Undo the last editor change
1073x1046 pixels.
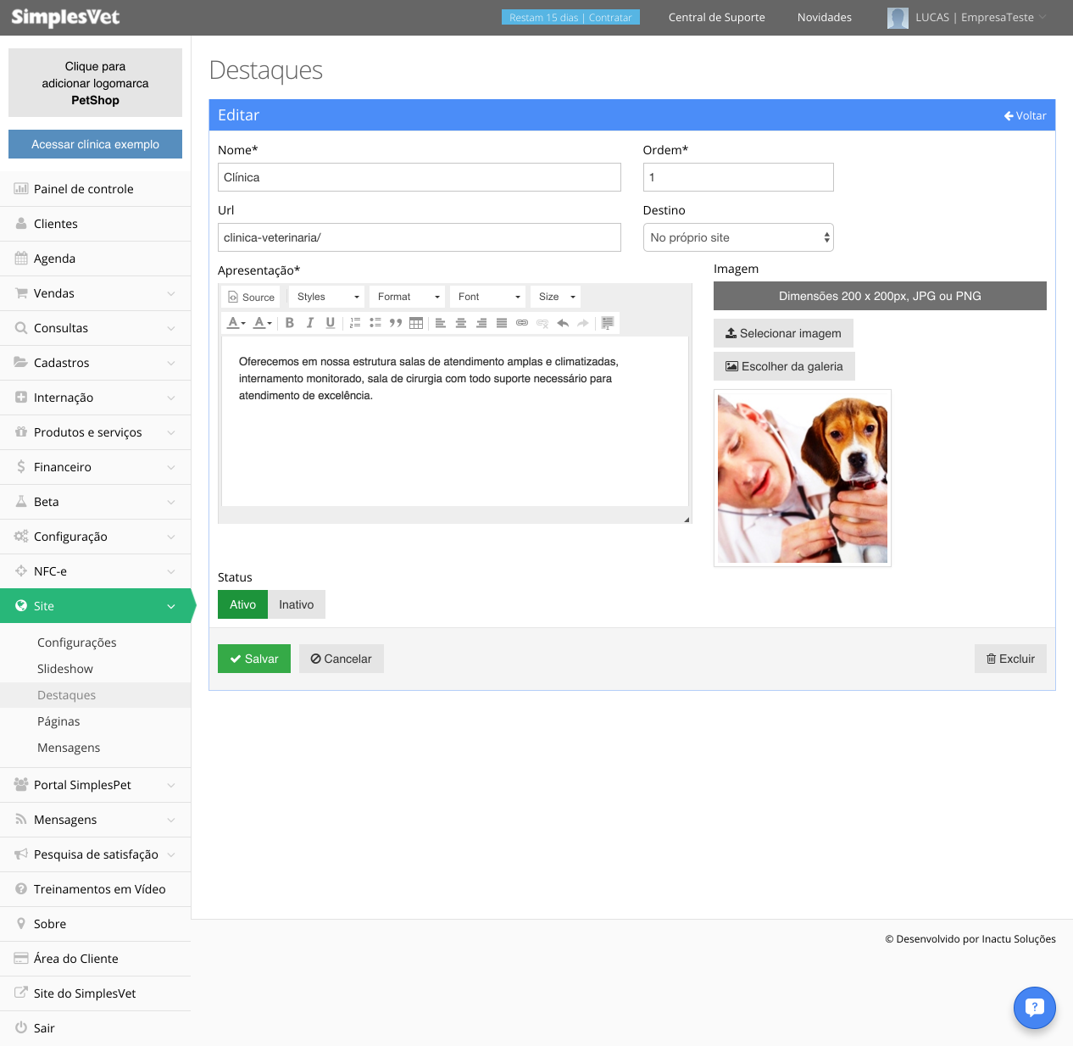coord(563,323)
